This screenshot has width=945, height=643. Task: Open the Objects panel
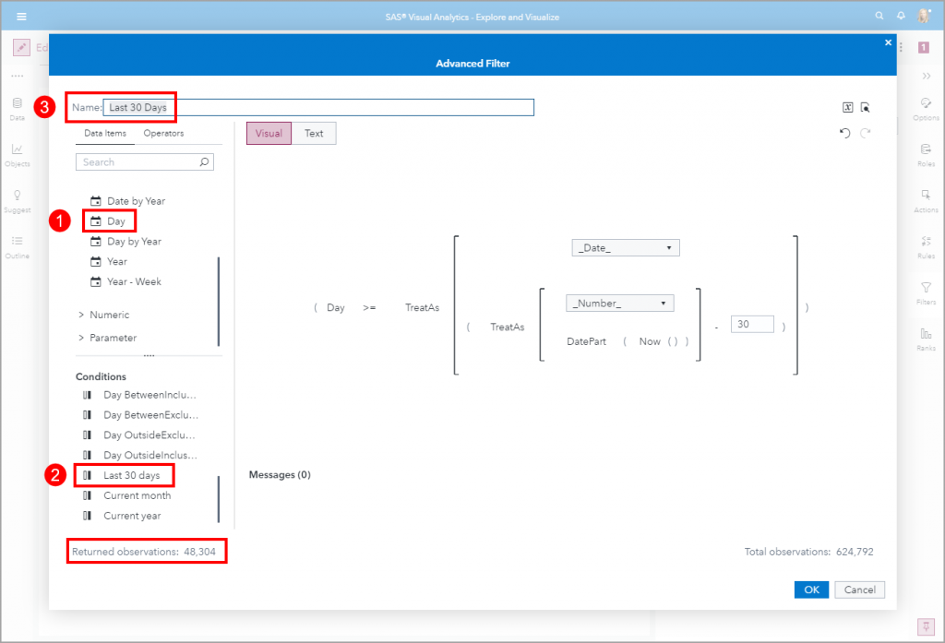pos(17,155)
